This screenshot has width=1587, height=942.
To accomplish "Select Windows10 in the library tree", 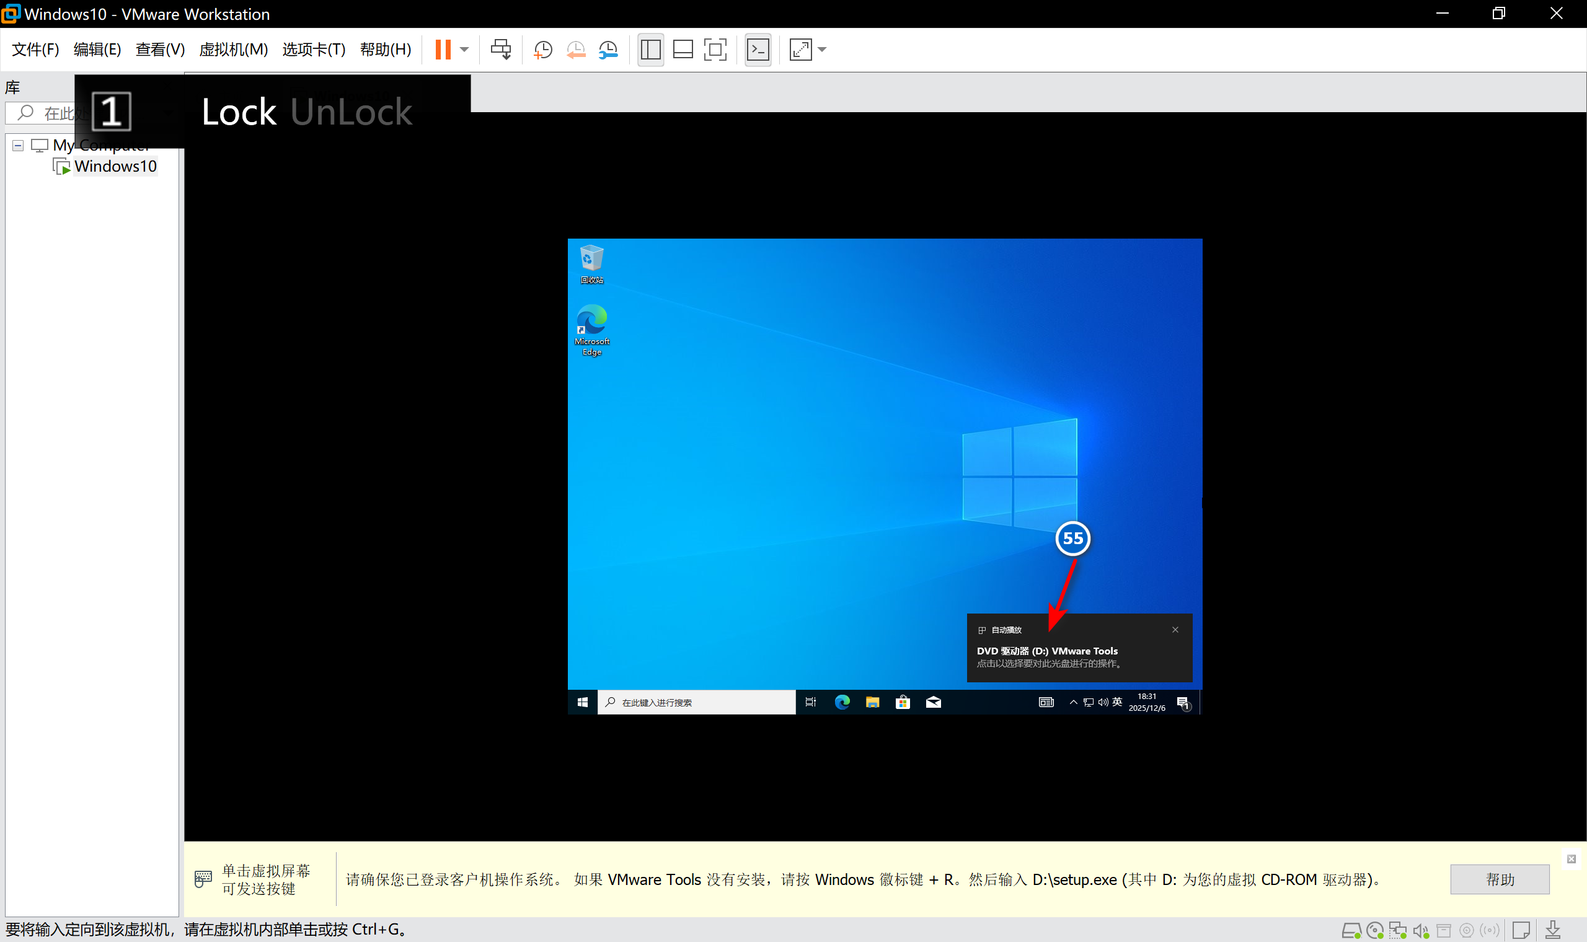I will pyautogui.click(x=115, y=166).
